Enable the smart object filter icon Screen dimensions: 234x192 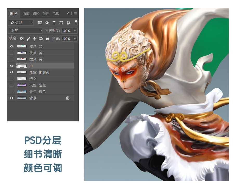click(x=68, y=23)
